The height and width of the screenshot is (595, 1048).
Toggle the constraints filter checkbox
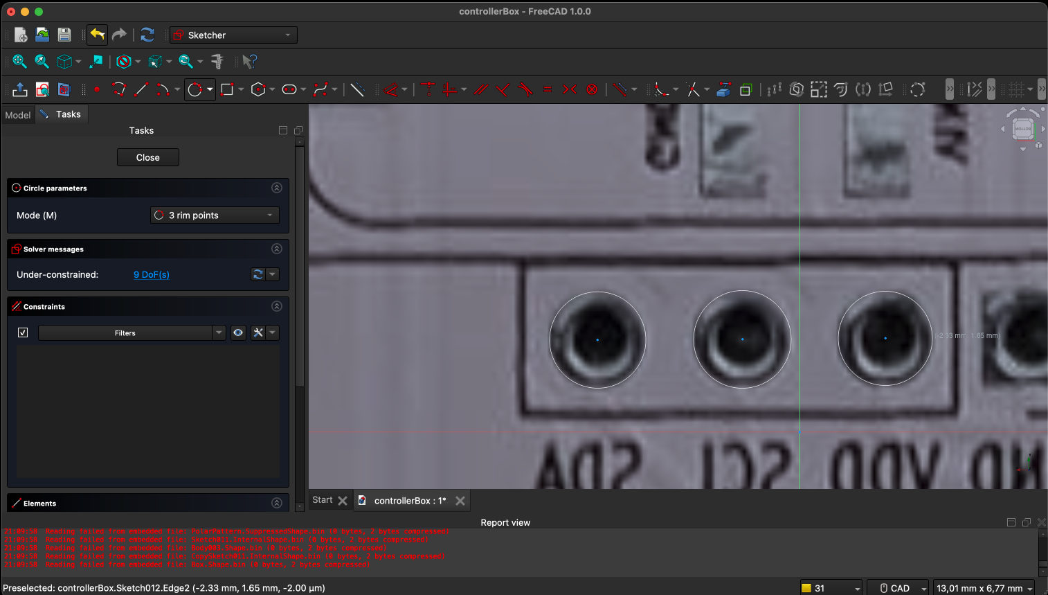pyautogui.click(x=23, y=332)
